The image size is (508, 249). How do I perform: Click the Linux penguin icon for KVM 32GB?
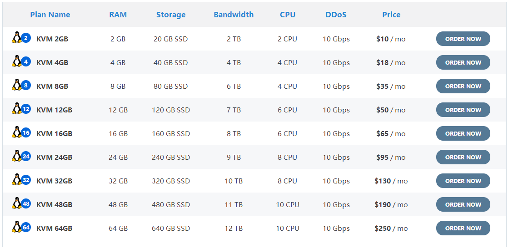(x=17, y=180)
